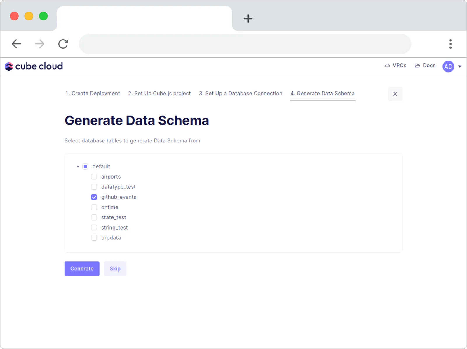Collapse the default schema tree

coord(78,167)
